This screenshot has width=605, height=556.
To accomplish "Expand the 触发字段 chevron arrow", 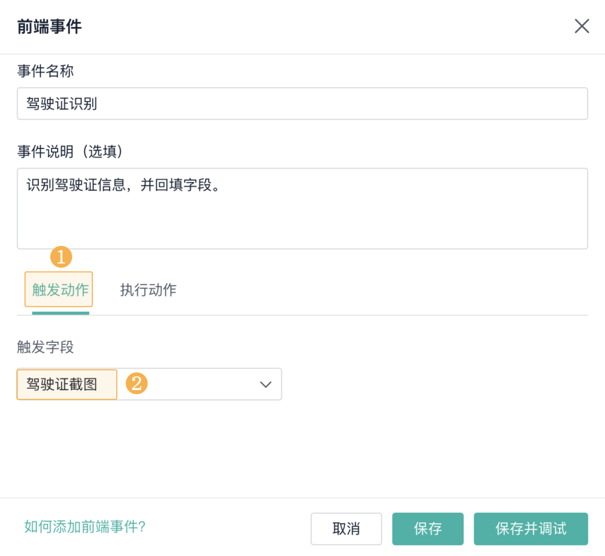I will (266, 385).
